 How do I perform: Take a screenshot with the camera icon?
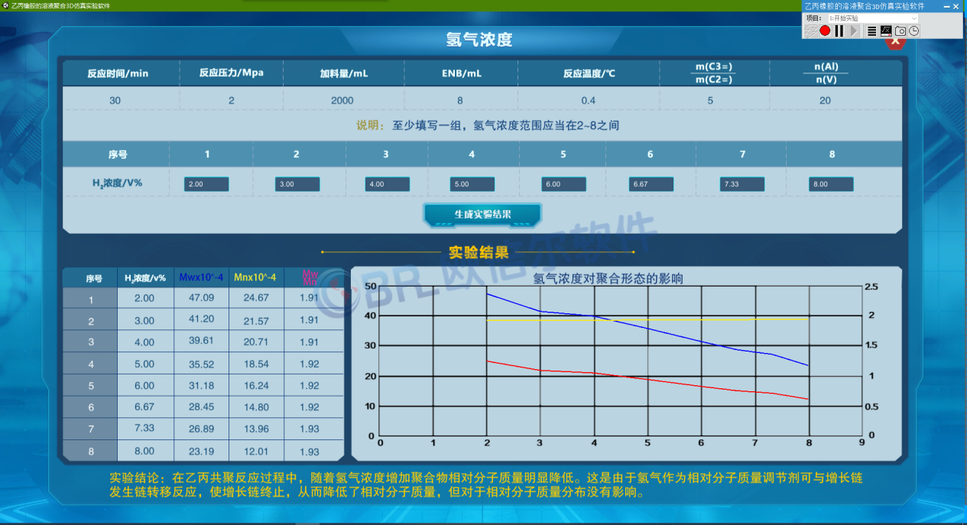pyautogui.click(x=900, y=31)
